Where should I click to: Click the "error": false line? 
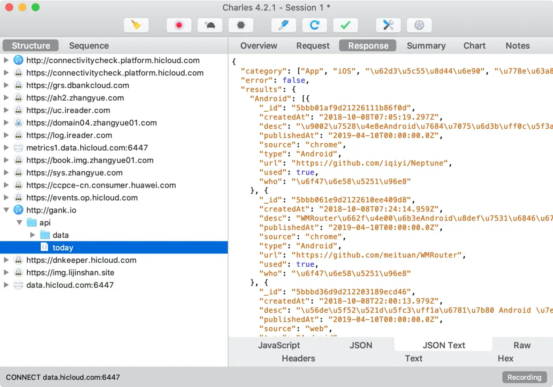point(275,80)
